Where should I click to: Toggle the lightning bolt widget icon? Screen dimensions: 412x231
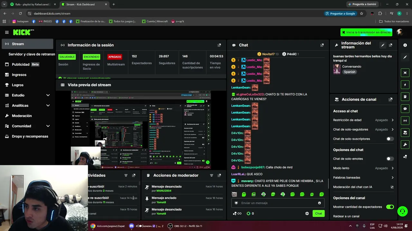tap(405, 85)
